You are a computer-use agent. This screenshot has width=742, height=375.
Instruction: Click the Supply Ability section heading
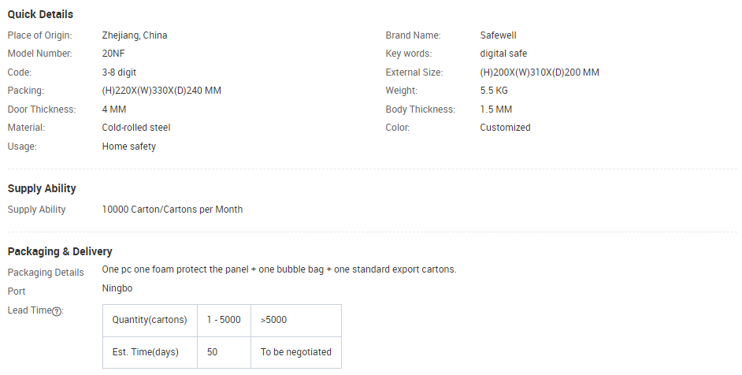pyautogui.click(x=42, y=188)
